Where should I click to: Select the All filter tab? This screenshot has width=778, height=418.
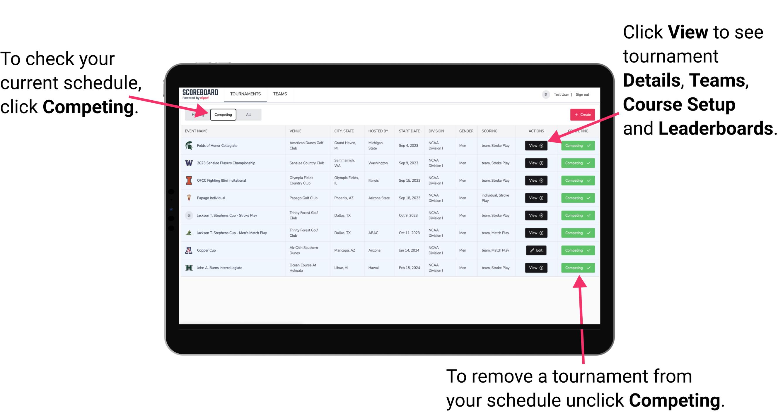[x=247, y=114]
